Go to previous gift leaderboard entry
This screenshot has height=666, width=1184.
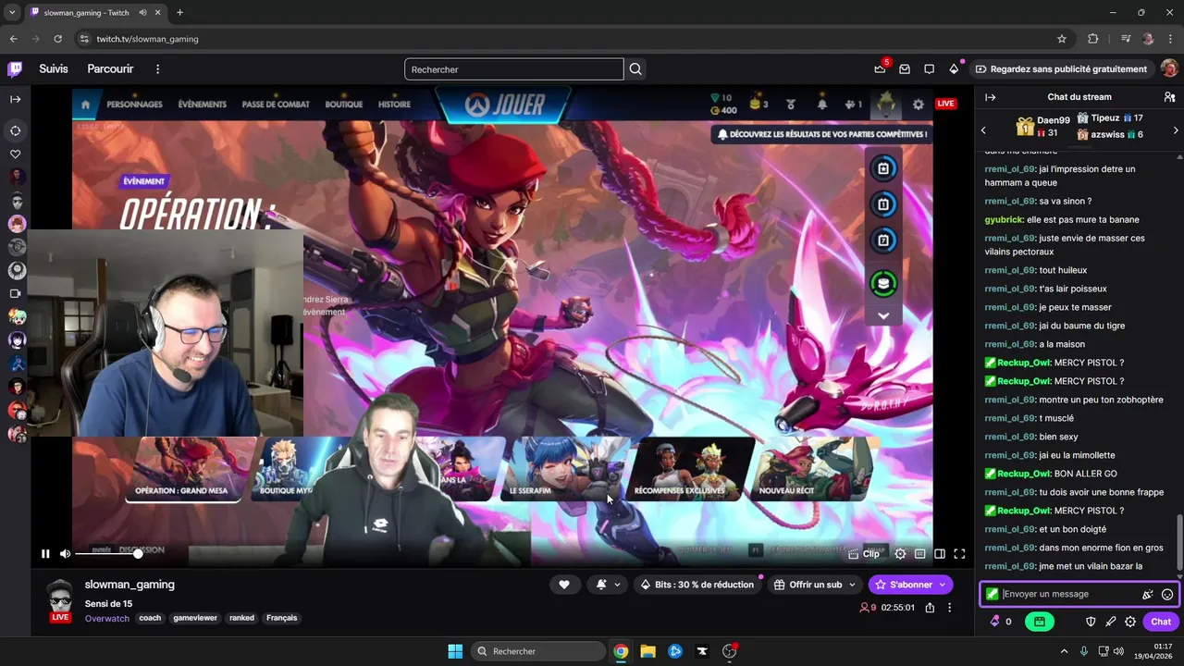click(x=983, y=130)
